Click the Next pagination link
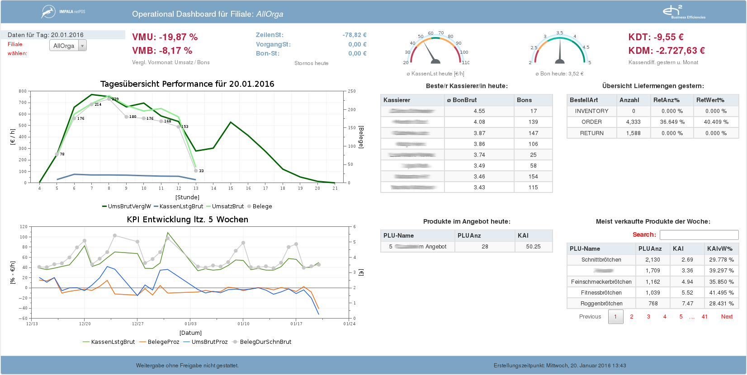Image resolution: width=747 pixels, height=375 pixels. point(727,317)
